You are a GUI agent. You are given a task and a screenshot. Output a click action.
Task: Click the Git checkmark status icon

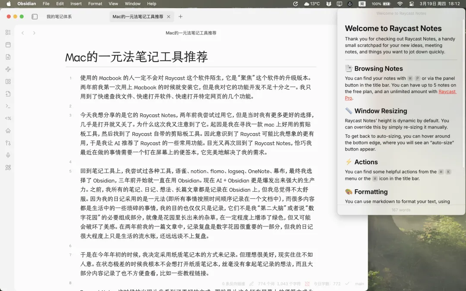coord(347,284)
